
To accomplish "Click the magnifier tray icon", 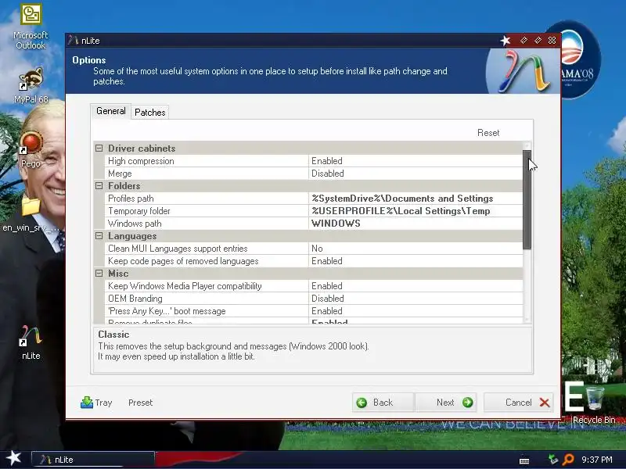I will click(568, 460).
